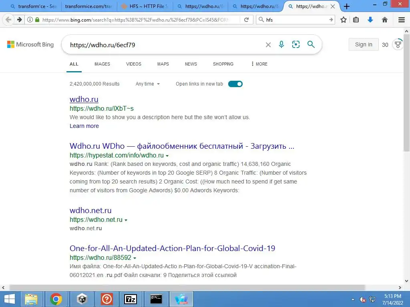Open a new browser tab with plus icon
The width and height of the screenshot is (410, 307).
(x=347, y=6)
